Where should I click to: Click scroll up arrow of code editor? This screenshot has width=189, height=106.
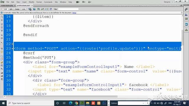(x=183, y=16)
